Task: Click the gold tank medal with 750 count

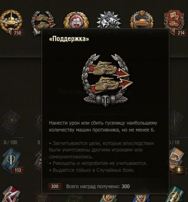Action: pos(11,22)
